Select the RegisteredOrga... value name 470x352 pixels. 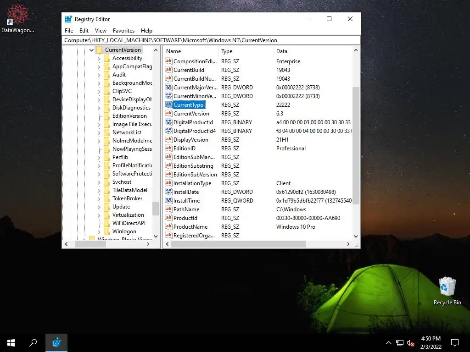[194, 236]
